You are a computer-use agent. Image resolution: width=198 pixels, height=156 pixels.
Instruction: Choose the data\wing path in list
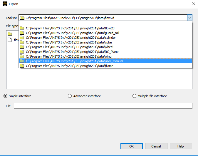tap(105, 56)
